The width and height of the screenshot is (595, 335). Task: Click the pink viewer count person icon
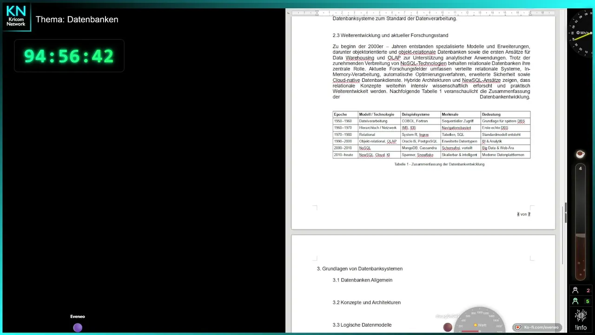point(575,290)
